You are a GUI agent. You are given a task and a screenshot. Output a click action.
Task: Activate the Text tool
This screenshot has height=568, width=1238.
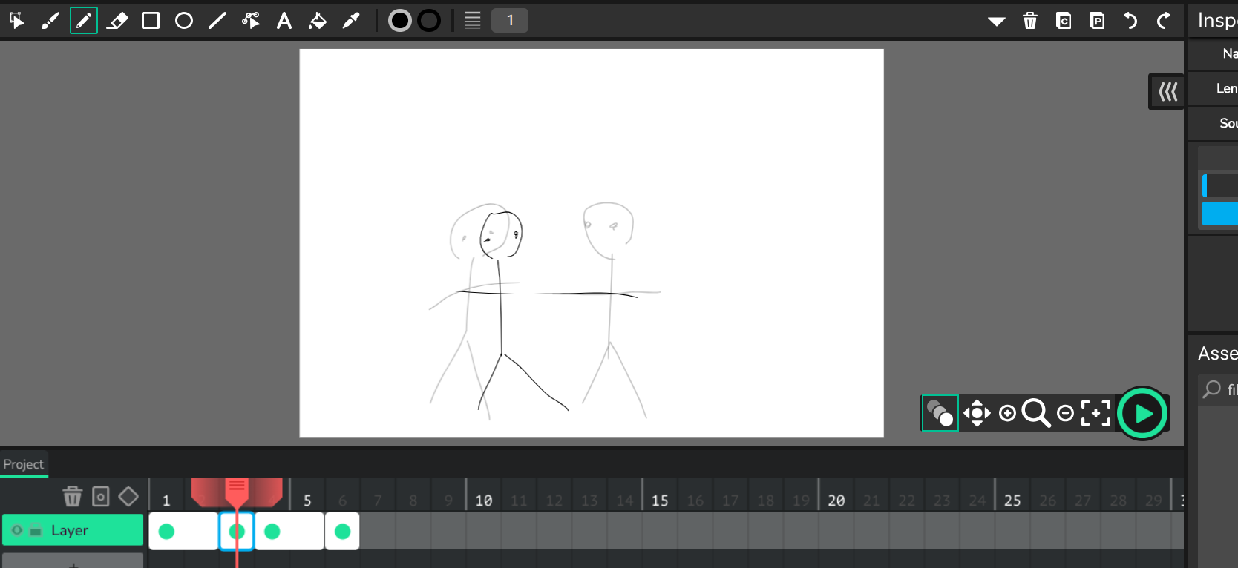coord(284,21)
